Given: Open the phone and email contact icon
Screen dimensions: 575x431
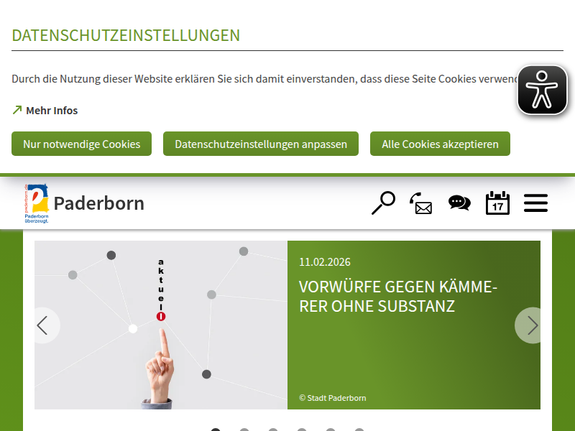Looking at the screenshot, I should (421, 203).
